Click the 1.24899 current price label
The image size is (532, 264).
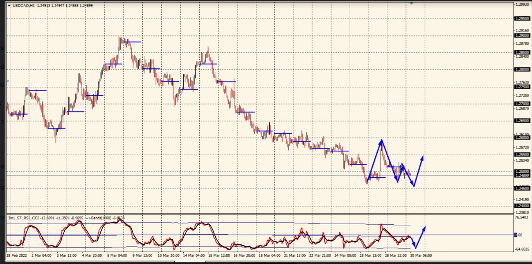click(522, 176)
